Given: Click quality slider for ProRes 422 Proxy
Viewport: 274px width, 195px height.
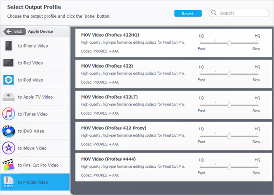Looking at the screenshot, I should 229,136.
